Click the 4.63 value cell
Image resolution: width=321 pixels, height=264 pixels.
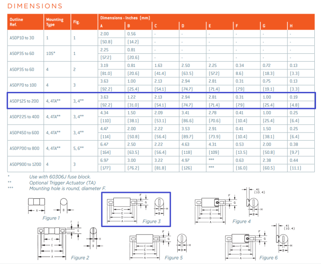(193, 145)
